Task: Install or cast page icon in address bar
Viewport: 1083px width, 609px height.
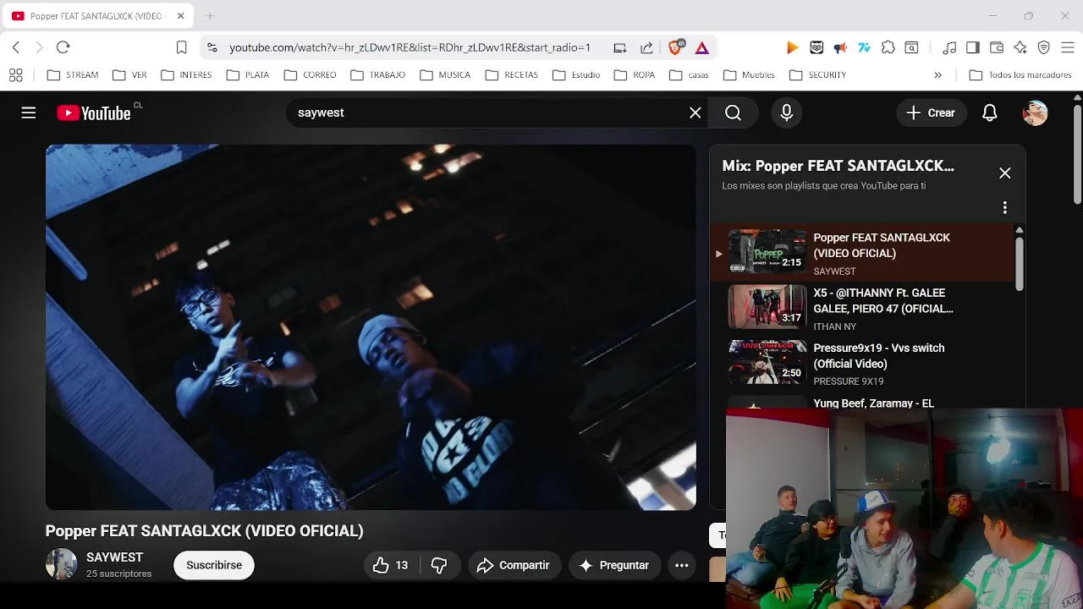Action: pyautogui.click(x=620, y=47)
